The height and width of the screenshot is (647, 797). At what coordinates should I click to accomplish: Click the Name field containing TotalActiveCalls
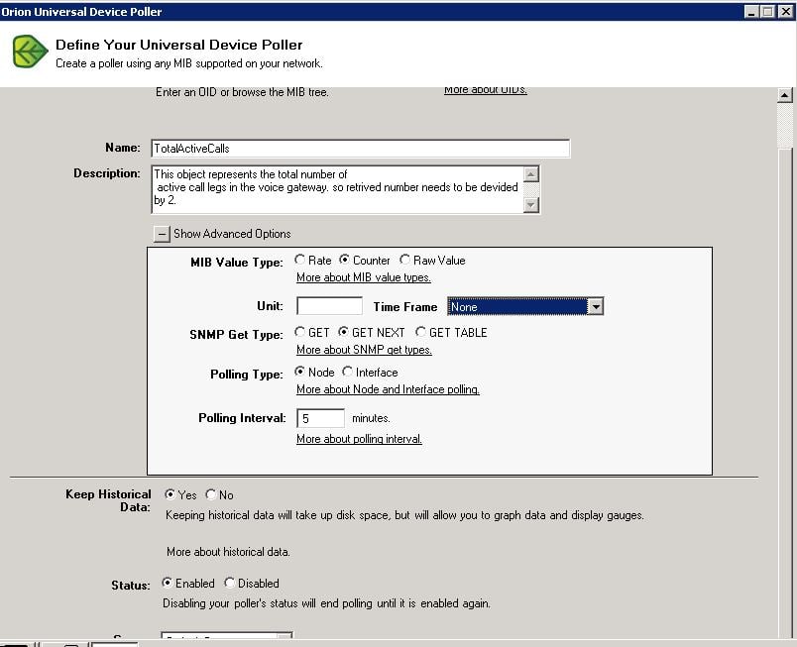(361, 149)
